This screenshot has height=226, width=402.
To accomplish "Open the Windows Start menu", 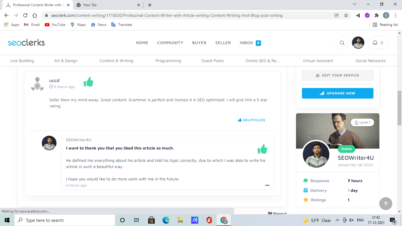I will (x=7, y=220).
